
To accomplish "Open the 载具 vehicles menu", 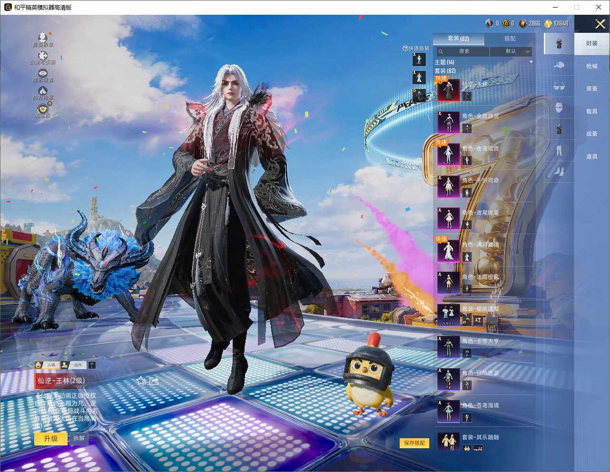I will [592, 111].
